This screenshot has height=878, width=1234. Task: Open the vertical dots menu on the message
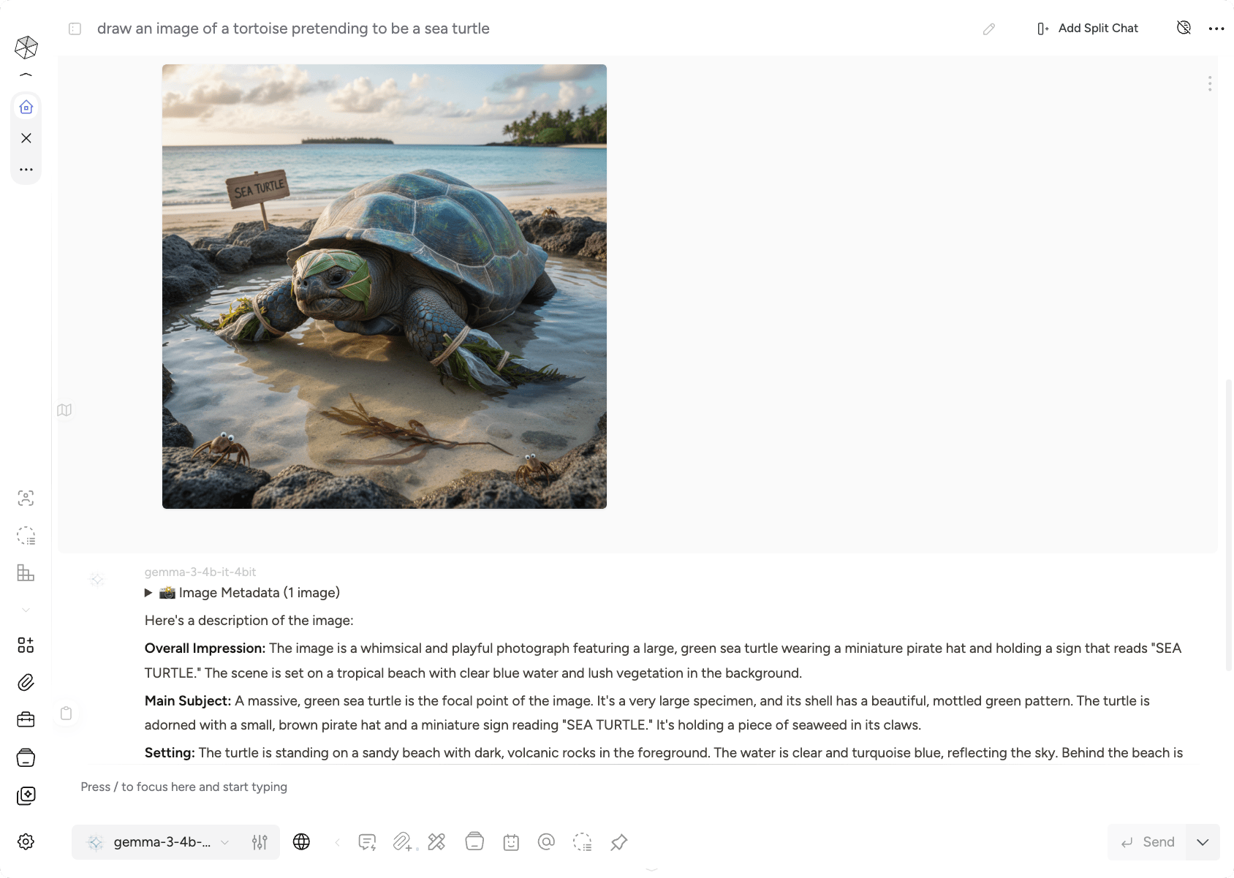(x=1210, y=83)
